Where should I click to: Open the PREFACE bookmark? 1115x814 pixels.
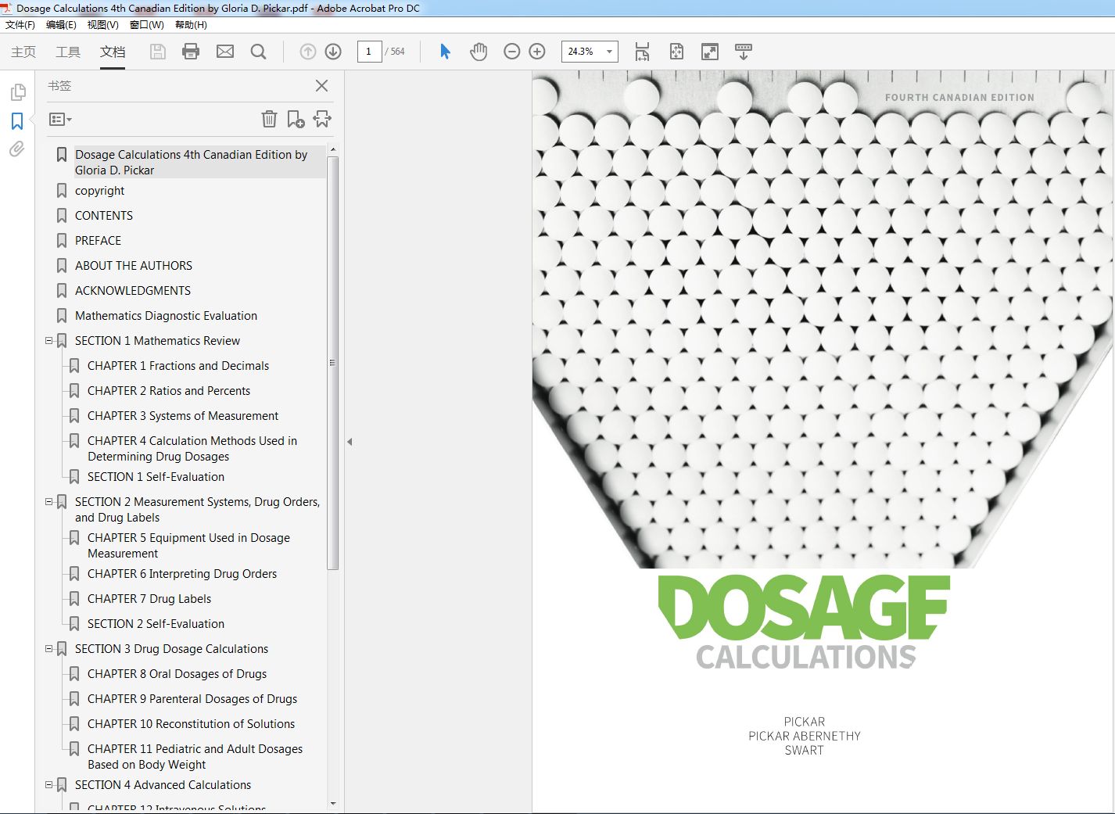pyautogui.click(x=98, y=241)
